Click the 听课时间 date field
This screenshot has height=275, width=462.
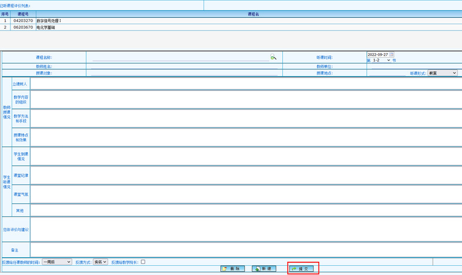(x=377, y=55)
